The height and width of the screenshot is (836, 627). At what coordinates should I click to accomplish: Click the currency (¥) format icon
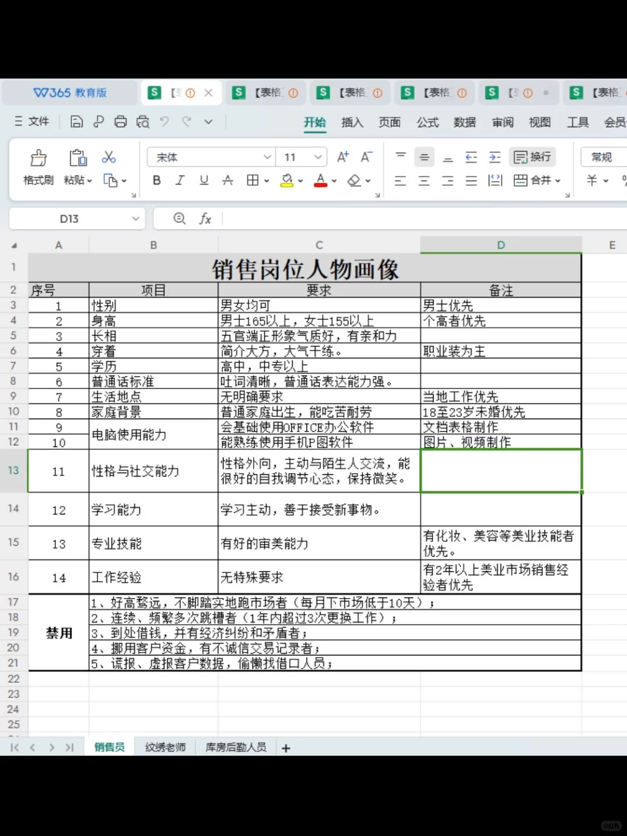pos(592,181)
